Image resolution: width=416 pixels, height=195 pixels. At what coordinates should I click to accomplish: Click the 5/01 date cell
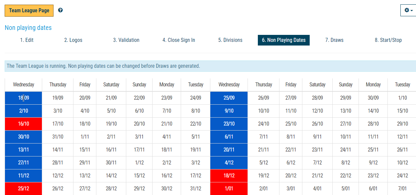tap(346, 189)
